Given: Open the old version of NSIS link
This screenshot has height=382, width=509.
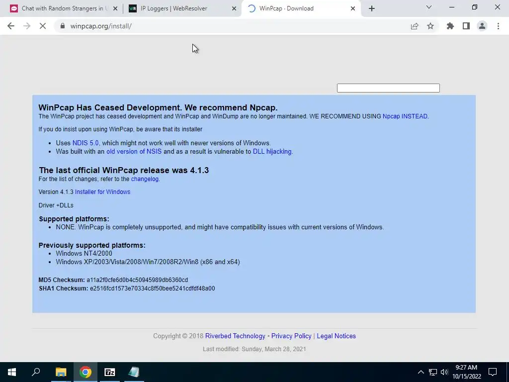Looking at the screenshot, I should tap(134, 151).
